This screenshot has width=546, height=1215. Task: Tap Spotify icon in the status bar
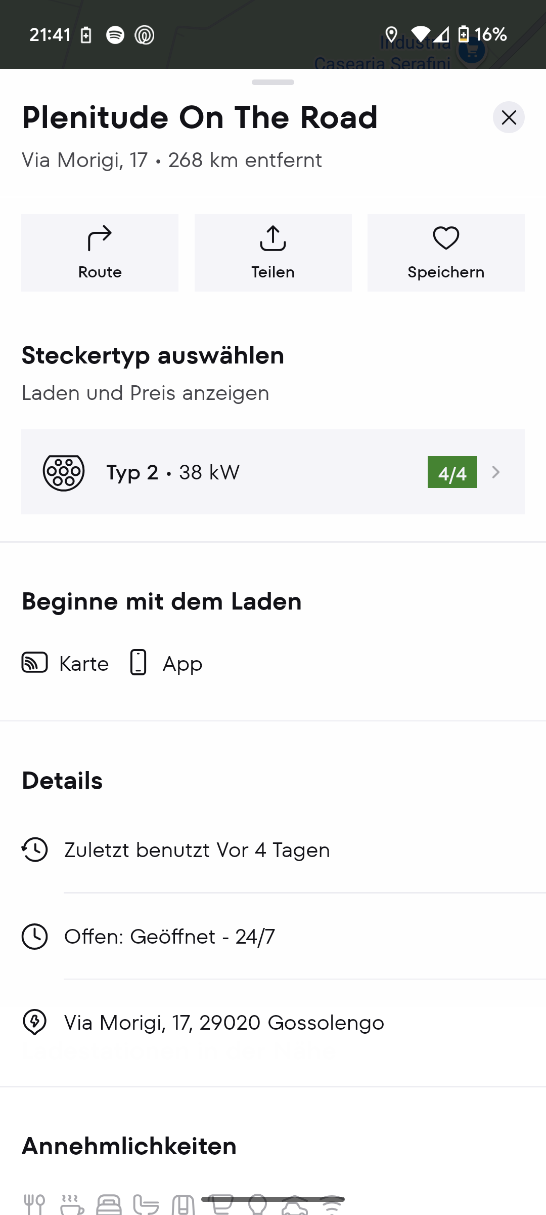[x=115, y=35]
